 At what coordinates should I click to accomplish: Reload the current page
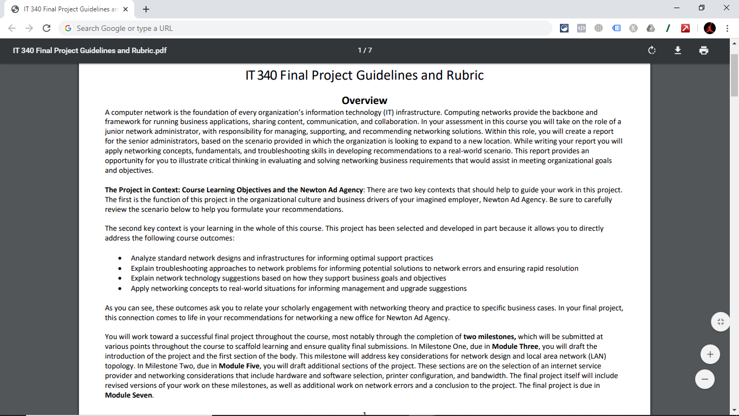point(47,28)
